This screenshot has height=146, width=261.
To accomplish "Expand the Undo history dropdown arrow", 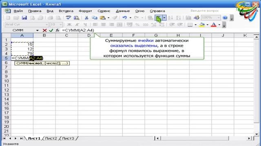I will pyautogui.click(x=130, y=18).
